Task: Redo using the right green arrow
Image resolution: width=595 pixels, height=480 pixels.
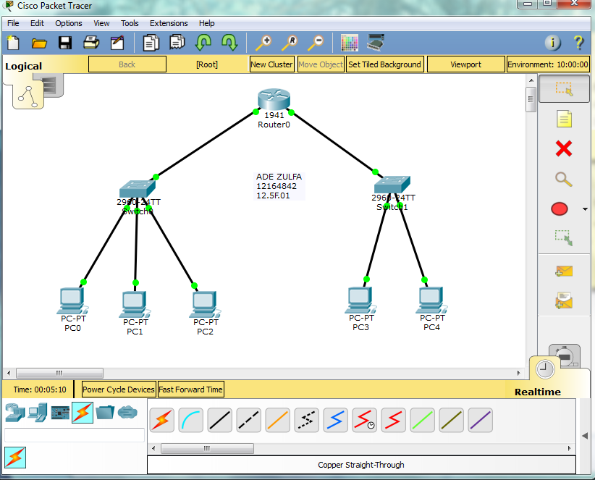Action: point(229,43)
